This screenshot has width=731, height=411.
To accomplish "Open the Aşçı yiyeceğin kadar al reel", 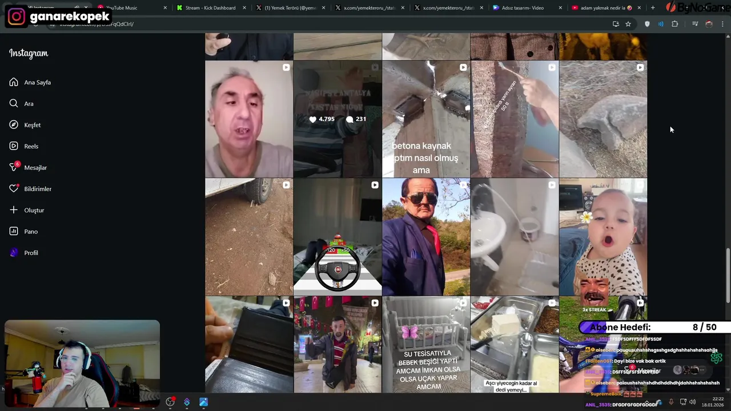I will point(515,344).
